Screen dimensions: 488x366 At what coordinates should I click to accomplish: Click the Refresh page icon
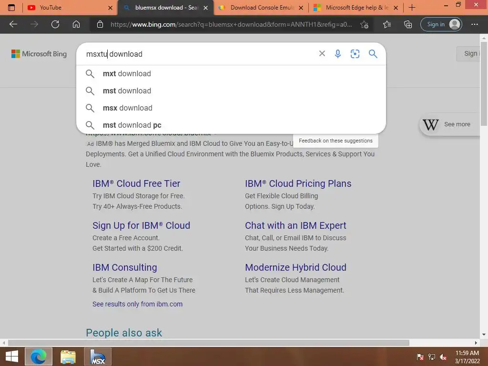pos(55,24)
